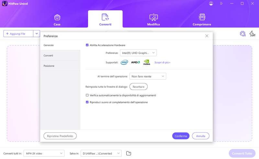Disable Abilita Accelerazione Hardware checkbox
This screenshot has width=259, height=159.
coord(87,45)
